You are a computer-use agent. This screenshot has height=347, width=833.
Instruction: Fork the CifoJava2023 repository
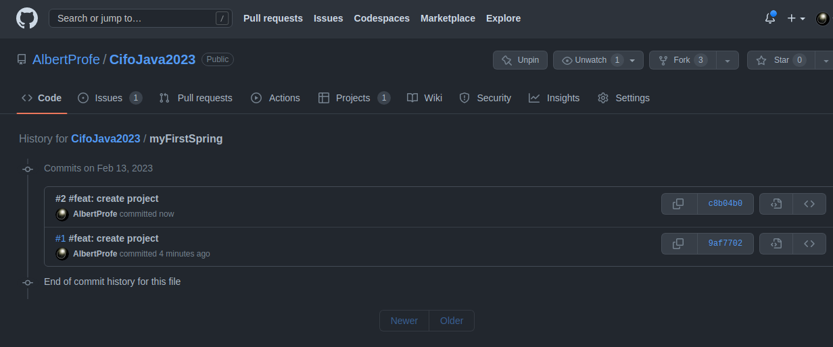coord(682,60)
